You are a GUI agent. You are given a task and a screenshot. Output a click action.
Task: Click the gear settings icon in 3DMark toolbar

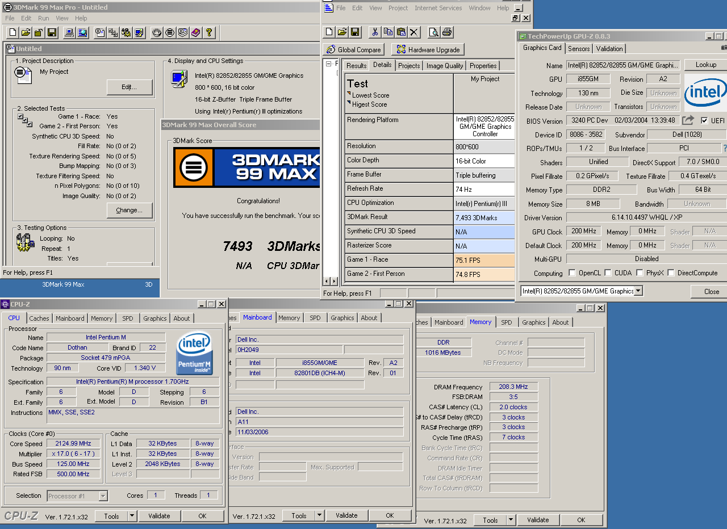[x=126, y=32]
